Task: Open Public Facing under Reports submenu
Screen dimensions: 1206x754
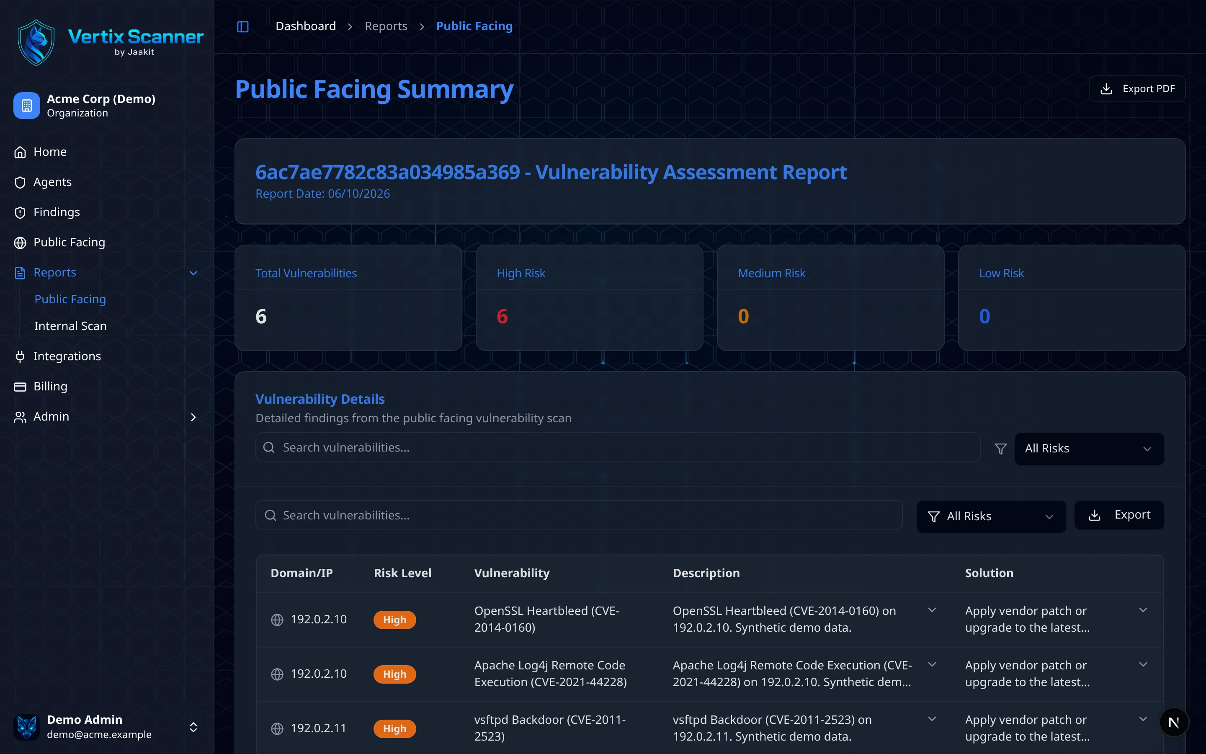Action: tap(70, 299)
